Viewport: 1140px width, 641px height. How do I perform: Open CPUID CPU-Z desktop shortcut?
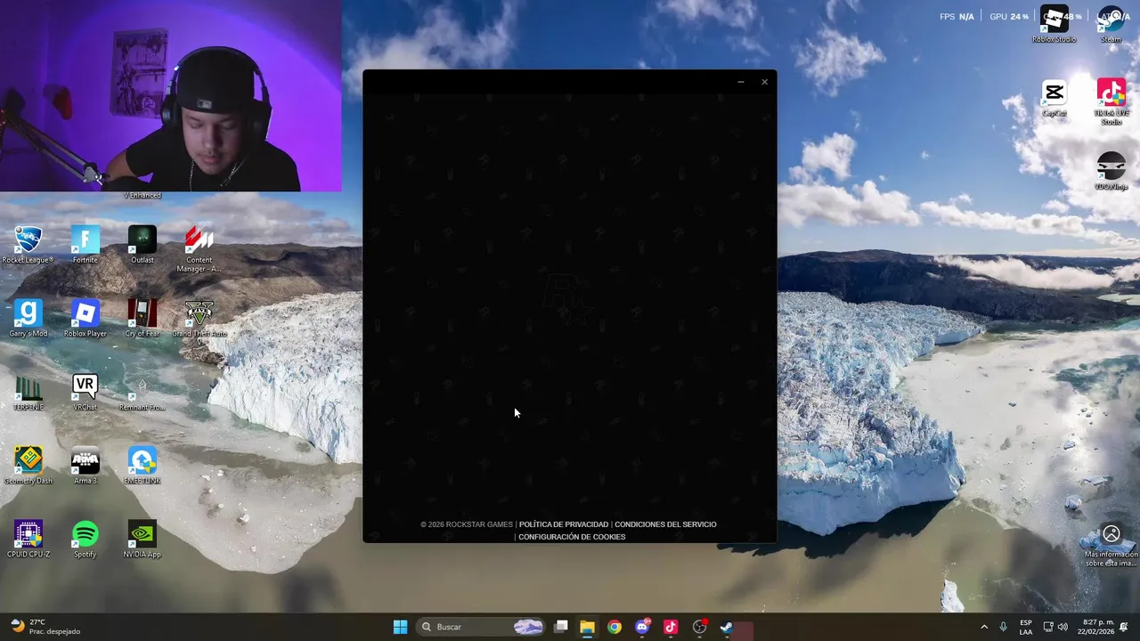click(28, 540)
